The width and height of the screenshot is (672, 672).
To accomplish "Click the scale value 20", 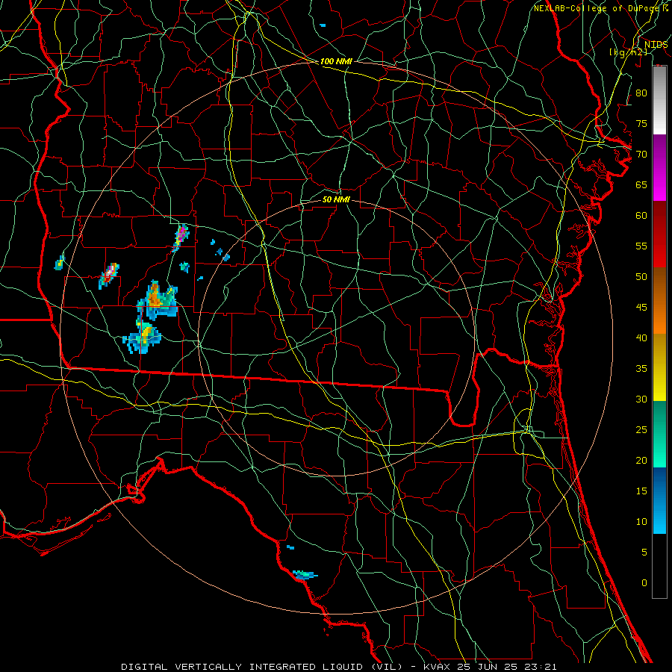I will [641, 460].
